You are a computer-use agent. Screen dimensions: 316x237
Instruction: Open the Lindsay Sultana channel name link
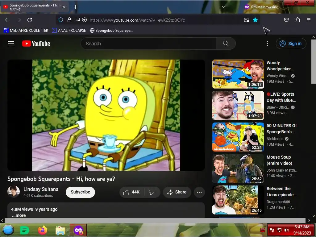(41, 189)
